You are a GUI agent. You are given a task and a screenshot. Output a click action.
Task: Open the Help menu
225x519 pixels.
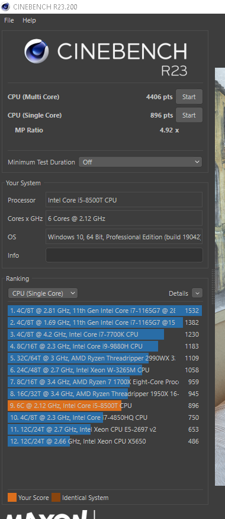(x=29, y=20)
